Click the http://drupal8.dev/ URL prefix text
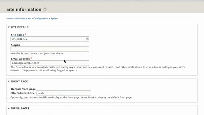Screen dimensions: 204x115 (23, 93)
